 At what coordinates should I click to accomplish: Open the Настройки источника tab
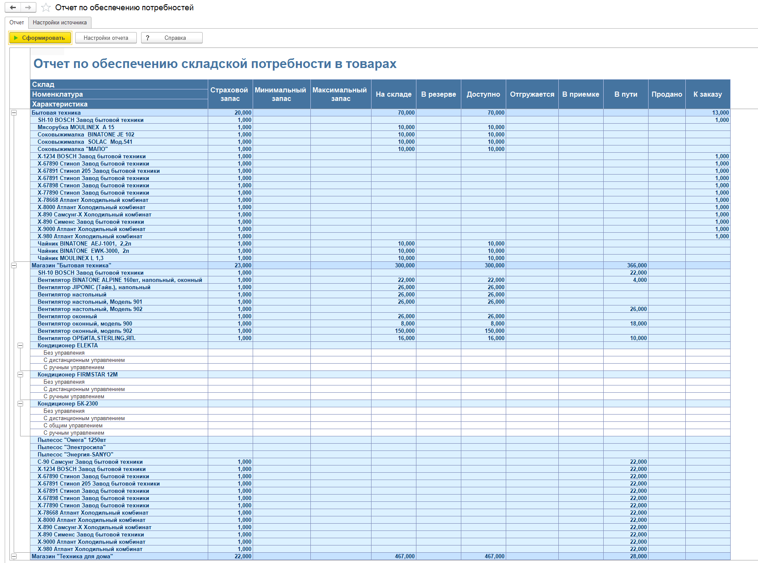(x=60, y=23)
